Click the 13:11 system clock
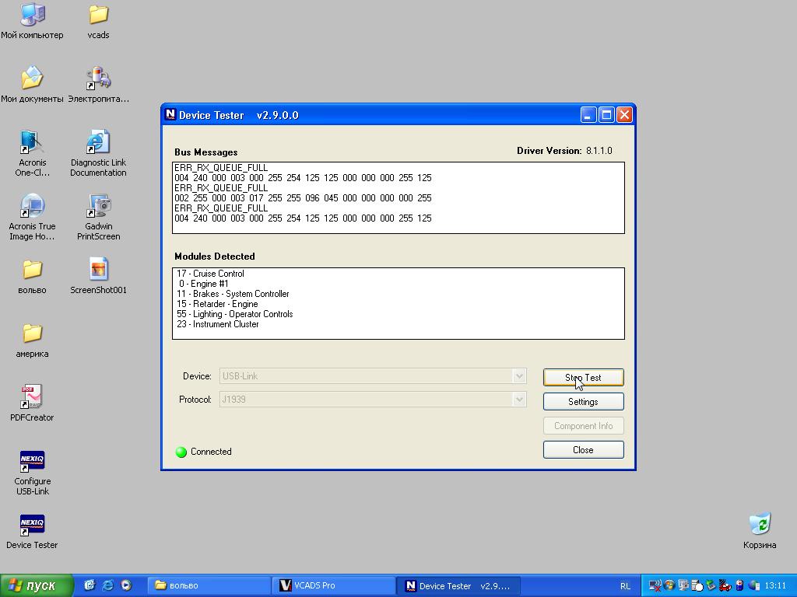797x597 pixels. [775, 586]
